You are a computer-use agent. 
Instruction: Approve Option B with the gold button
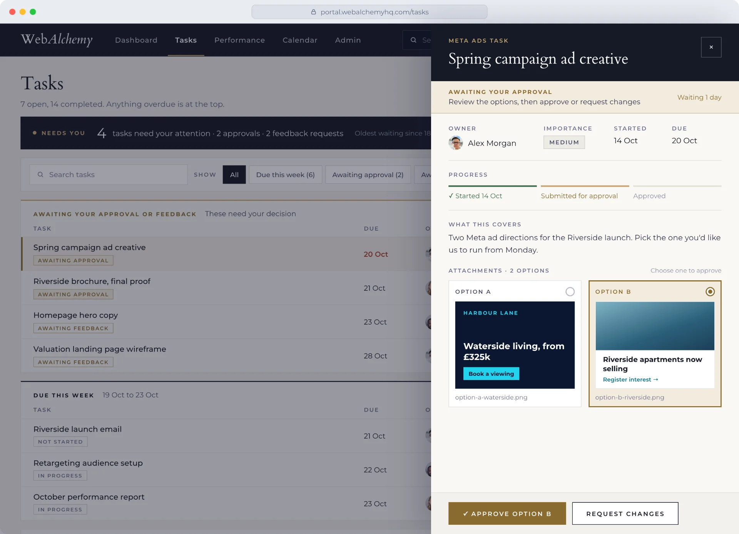tap(507, 513)
